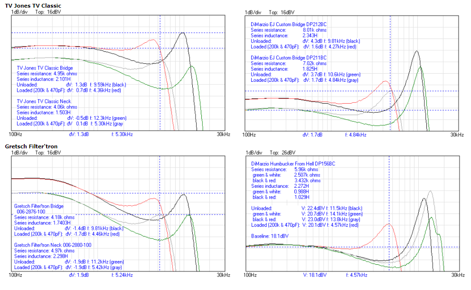Click 'dV: -1.9dB f: 11.2kHz (green)' text

[x=94, y=262]
